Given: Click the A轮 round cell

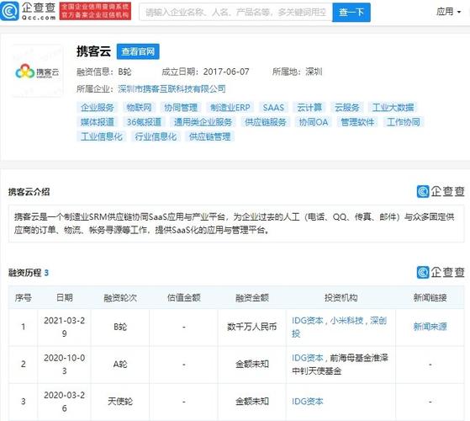Looking at the screenshot, I should (x=120, y=364).
